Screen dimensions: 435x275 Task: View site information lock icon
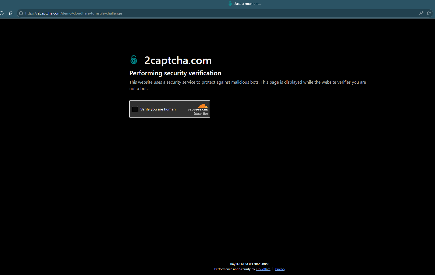pos(21,13)
